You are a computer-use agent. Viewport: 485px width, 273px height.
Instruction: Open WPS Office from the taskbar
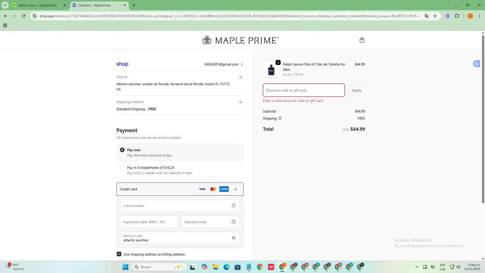271,267
